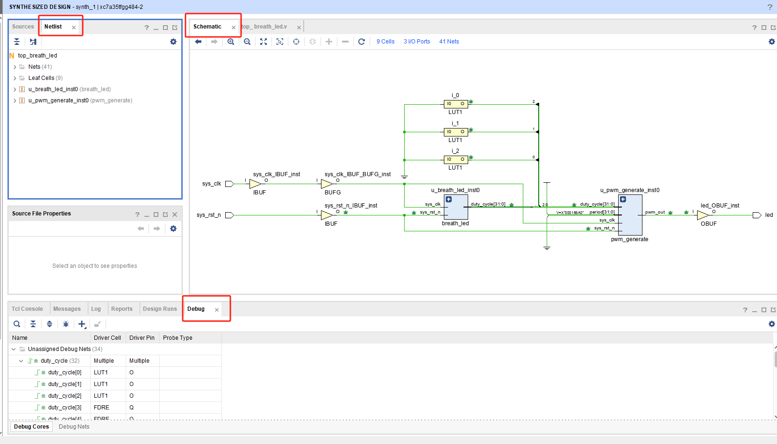Viewport: 777px width, 444px height.
Task: Open the Design Runs tab
Action: click(160, 309)
